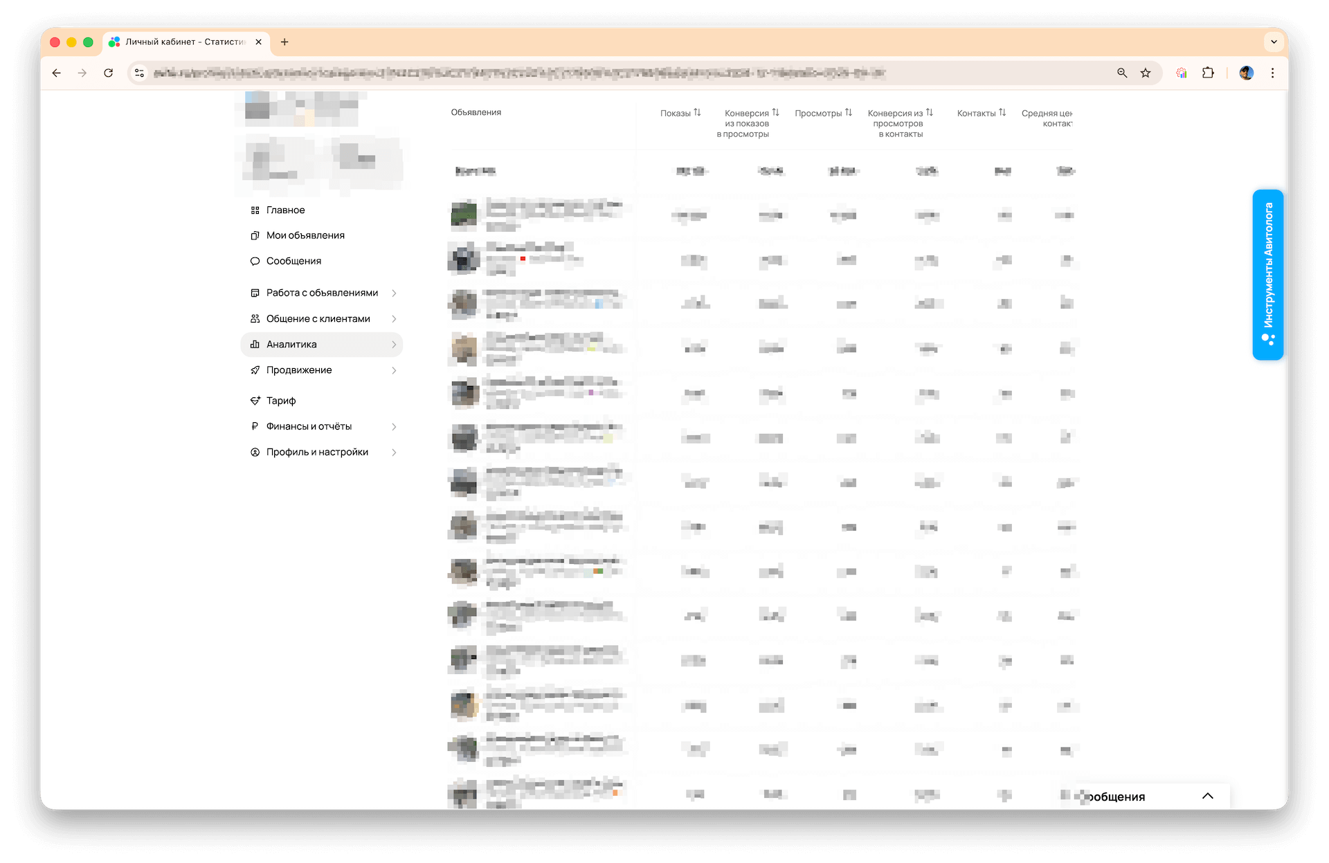
Task: Click the first listing thumbnail
Action: pyautogui.click(x=464, y=215)
